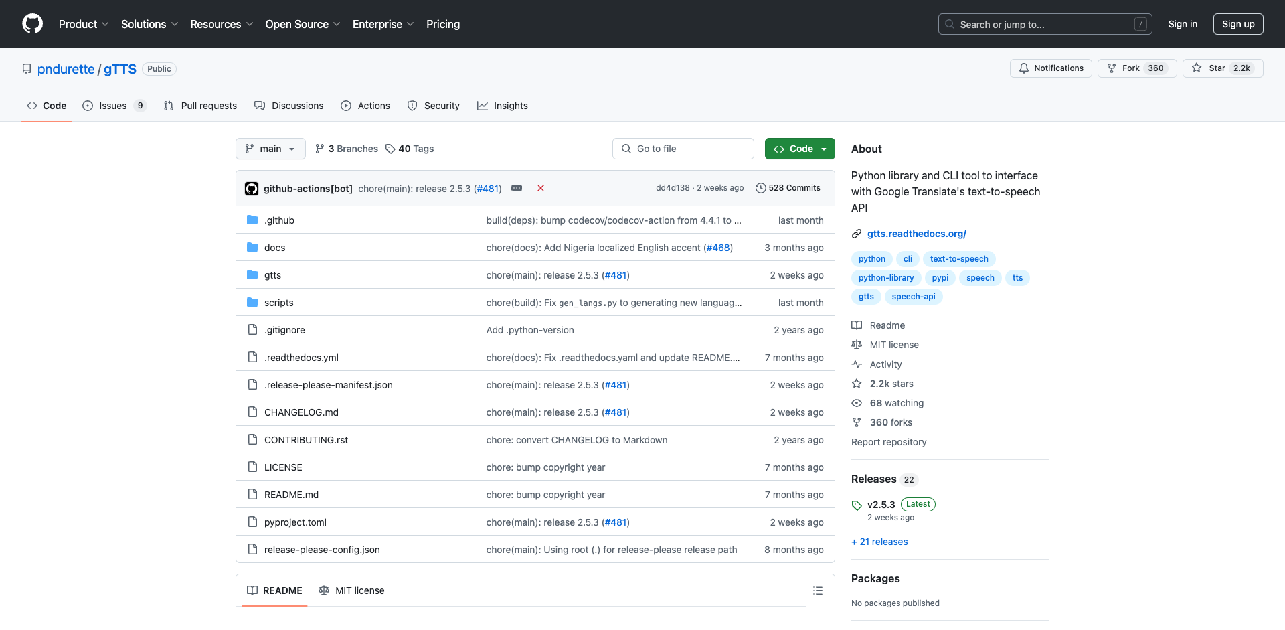This screenshot has height=630, width=1285.
Task: Click the CHANGELOG.md file icon
Action: (x=252, y=412)
